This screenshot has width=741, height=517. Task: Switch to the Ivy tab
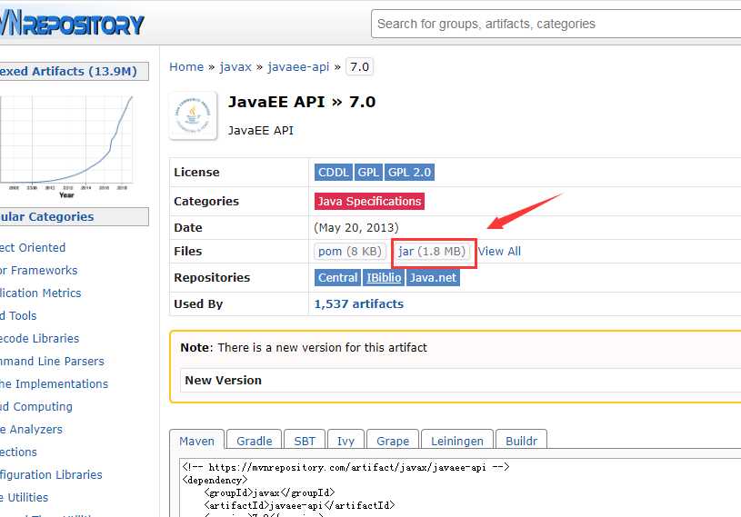pos(345,440)
